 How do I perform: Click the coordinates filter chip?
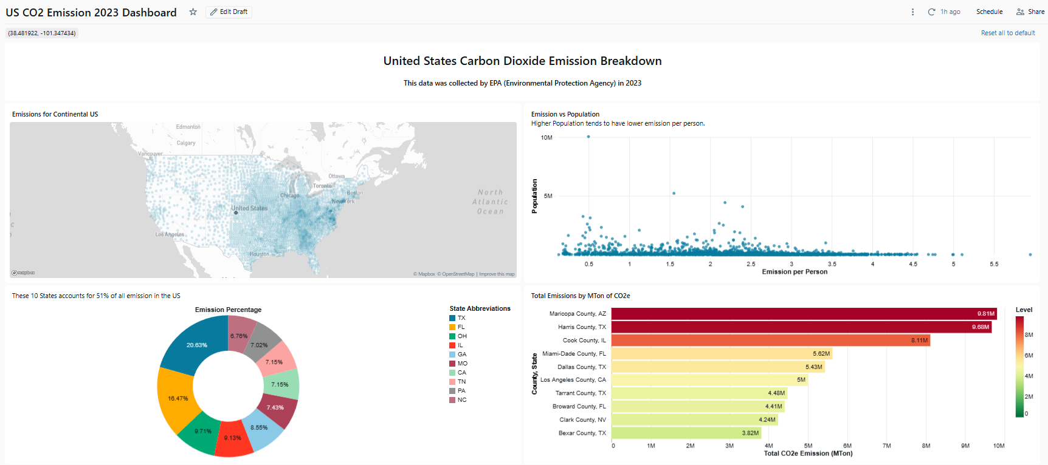[42, 33]
